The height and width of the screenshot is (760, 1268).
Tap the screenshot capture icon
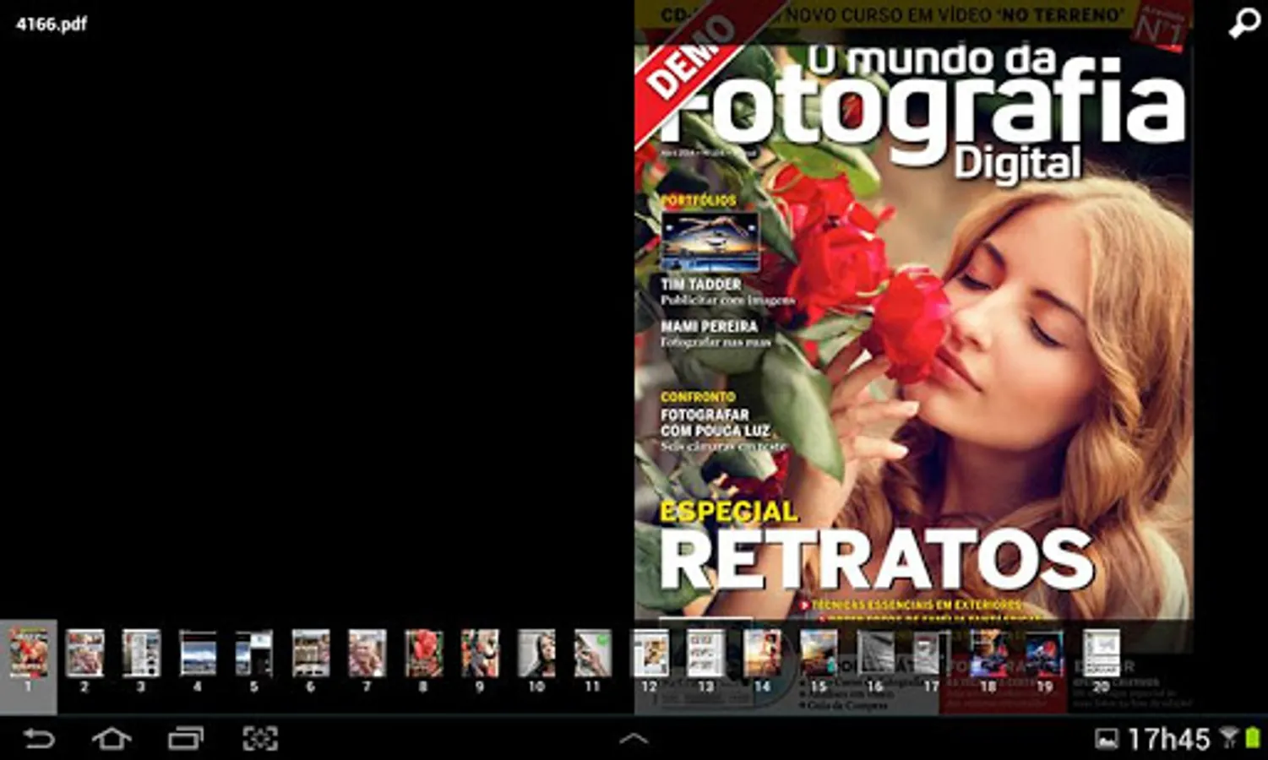click(260, 739)
